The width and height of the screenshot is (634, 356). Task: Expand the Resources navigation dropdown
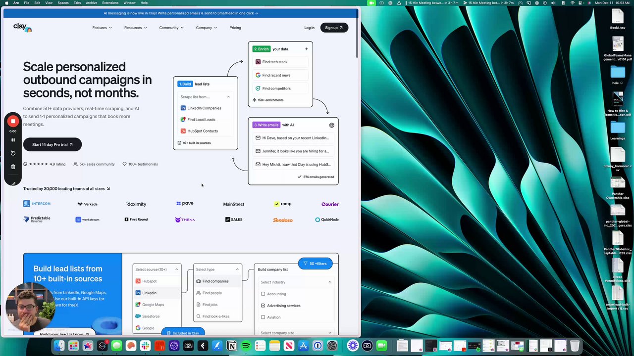tap(135, 28)
